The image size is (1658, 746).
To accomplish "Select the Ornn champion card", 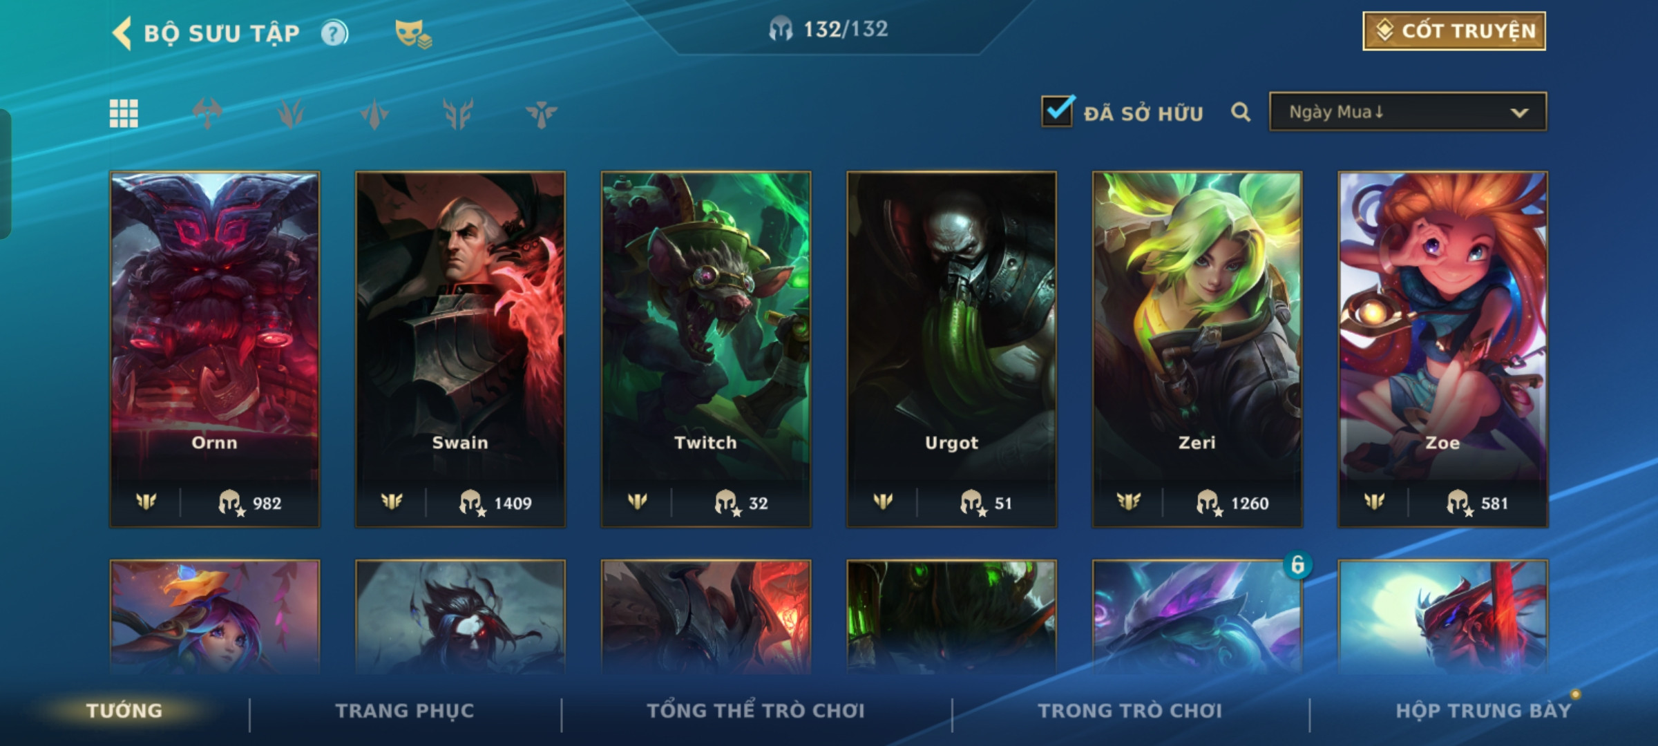I will point(215,350).
